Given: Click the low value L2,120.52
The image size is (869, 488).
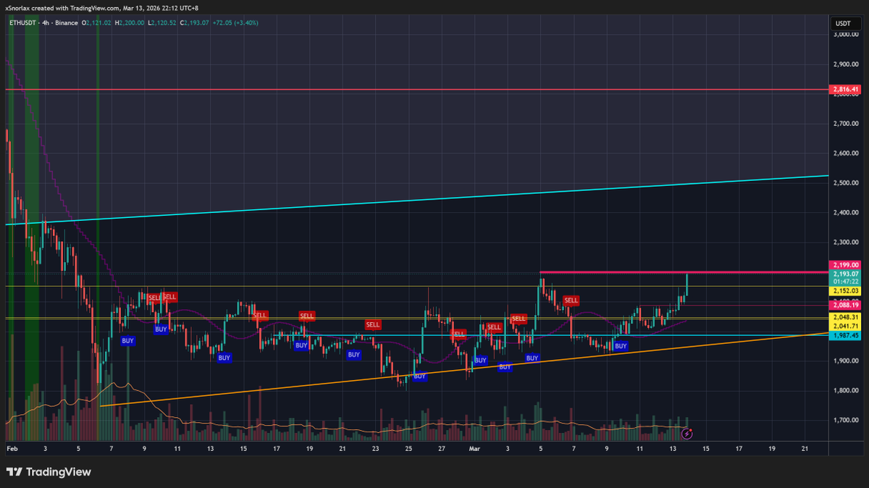Looking at the screenshot, I should pyautogui.click(x=161, y=23).
